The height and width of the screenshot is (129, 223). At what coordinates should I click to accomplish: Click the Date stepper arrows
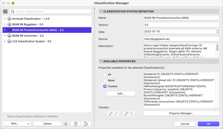[218, 31]
